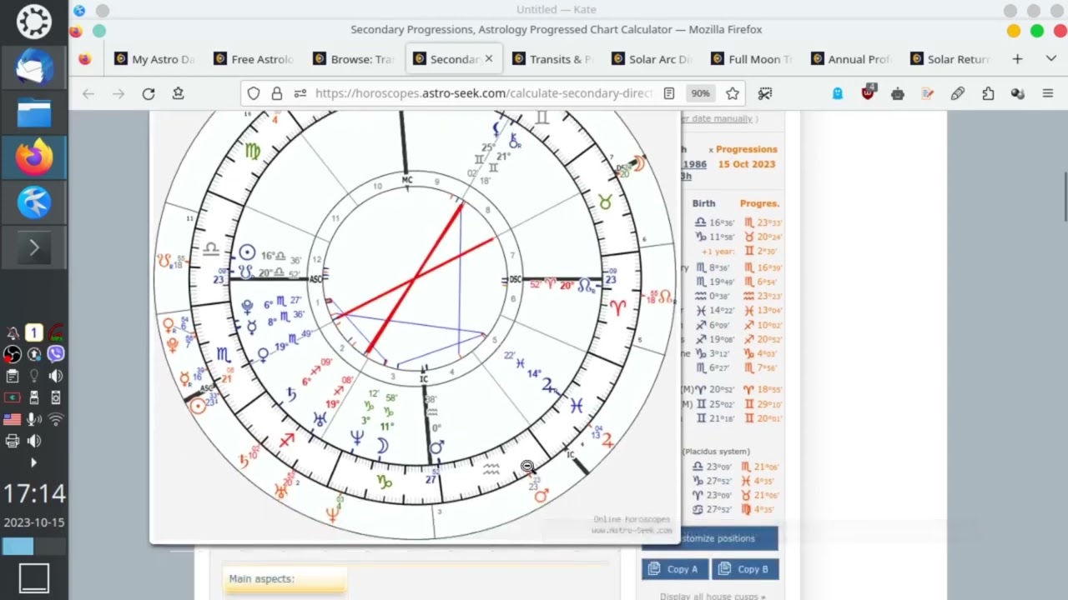The width and height of the screenshot is (1068, 600).
Task: Switch to the Solar Return tab
Action: (x=950, y=59)
